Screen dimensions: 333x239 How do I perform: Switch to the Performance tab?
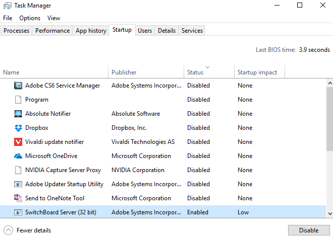pos(52,31)
